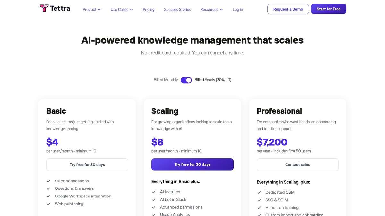Go to the Pricing page
The image size is (385, 216).
[149, 10]
